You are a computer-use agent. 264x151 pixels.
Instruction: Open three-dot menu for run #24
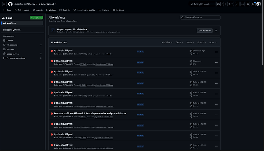point(216,83)
